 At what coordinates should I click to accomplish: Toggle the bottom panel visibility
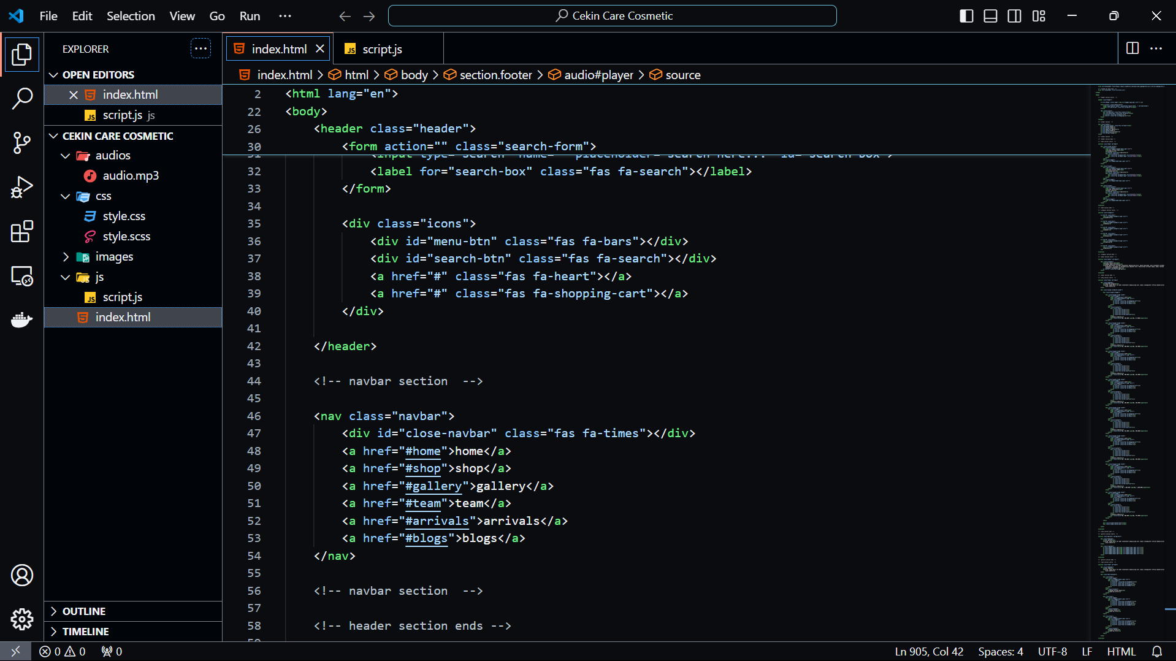(x=990, y=16)
